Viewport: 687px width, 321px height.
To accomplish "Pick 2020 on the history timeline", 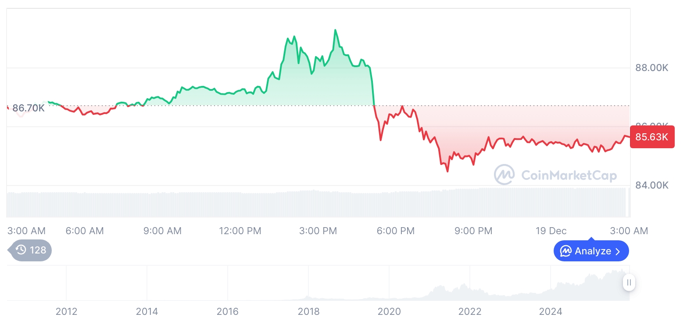I will (x=389, y=311).
